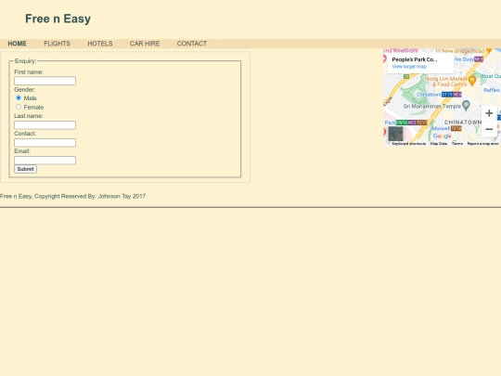The height and width of the screenshot is (376, 501).
Task: Focus the Contact input box
Action: 45,143
